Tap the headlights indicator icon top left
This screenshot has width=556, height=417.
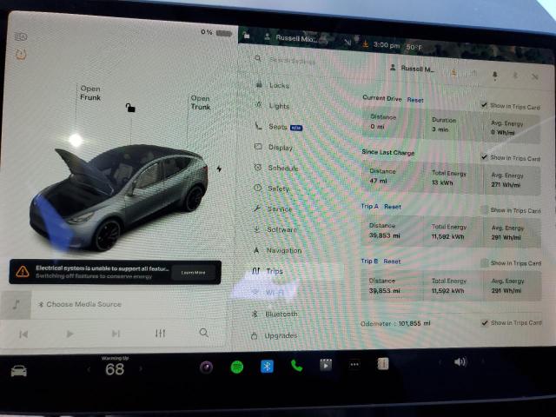[x=21, y=36]
